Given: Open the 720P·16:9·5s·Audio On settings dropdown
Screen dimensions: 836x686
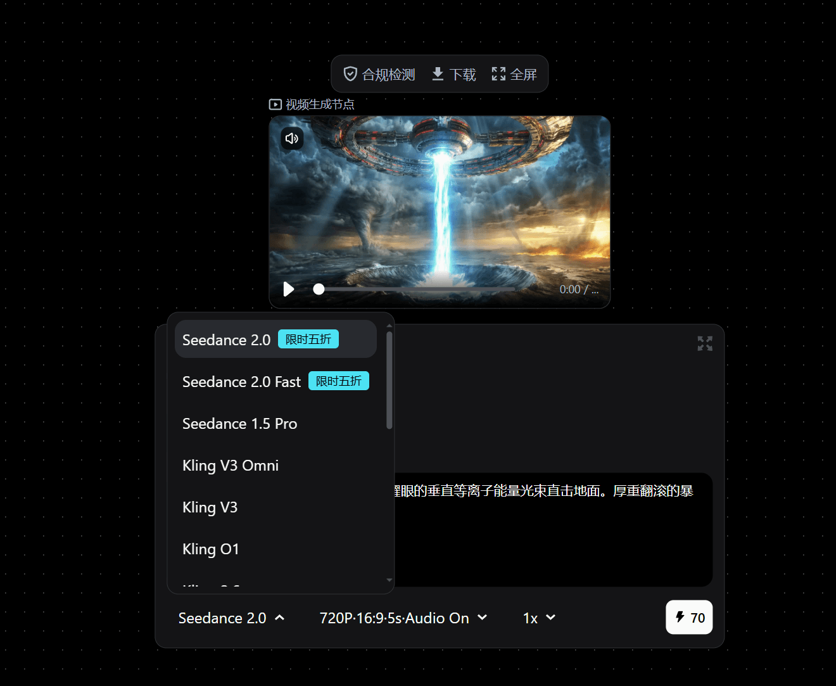Looking at the screenshot, I should pos(403,618).
